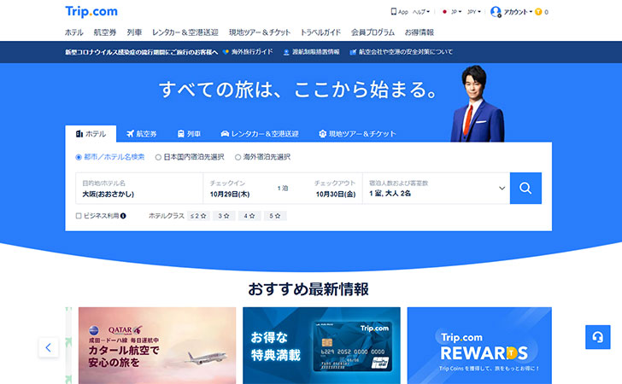Enable the ビジネス利用 checkbox
The image size is (622, 384).
tap(79, 216)
